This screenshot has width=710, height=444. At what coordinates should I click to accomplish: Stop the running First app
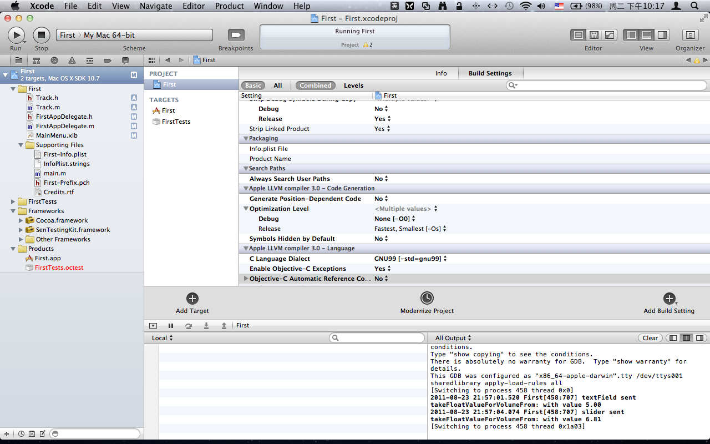41,35
